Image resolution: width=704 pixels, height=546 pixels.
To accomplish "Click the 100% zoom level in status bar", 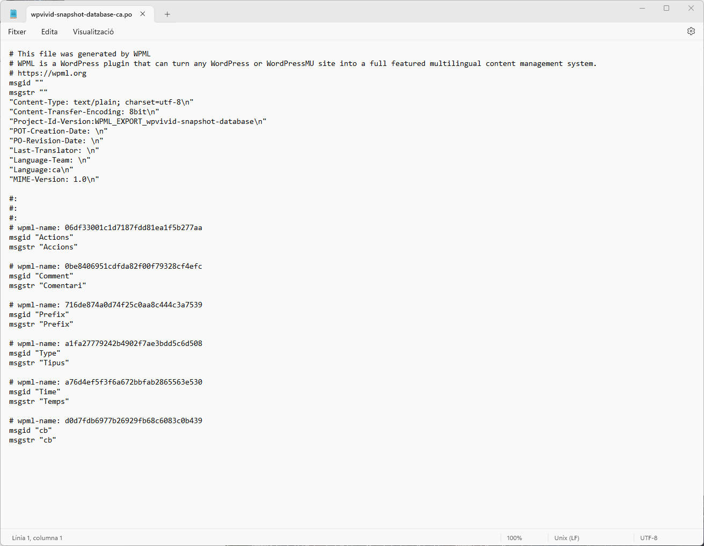I will [514, 538].
